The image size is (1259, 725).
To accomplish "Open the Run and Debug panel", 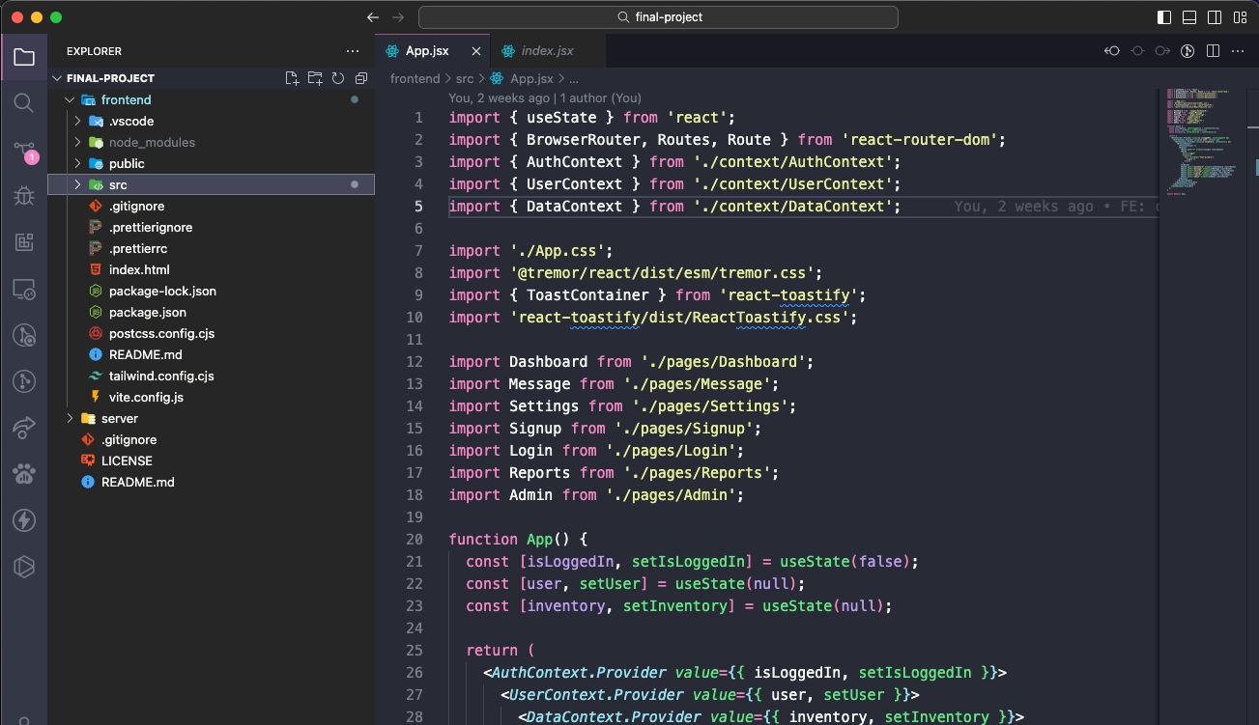I will click(24, 196).
